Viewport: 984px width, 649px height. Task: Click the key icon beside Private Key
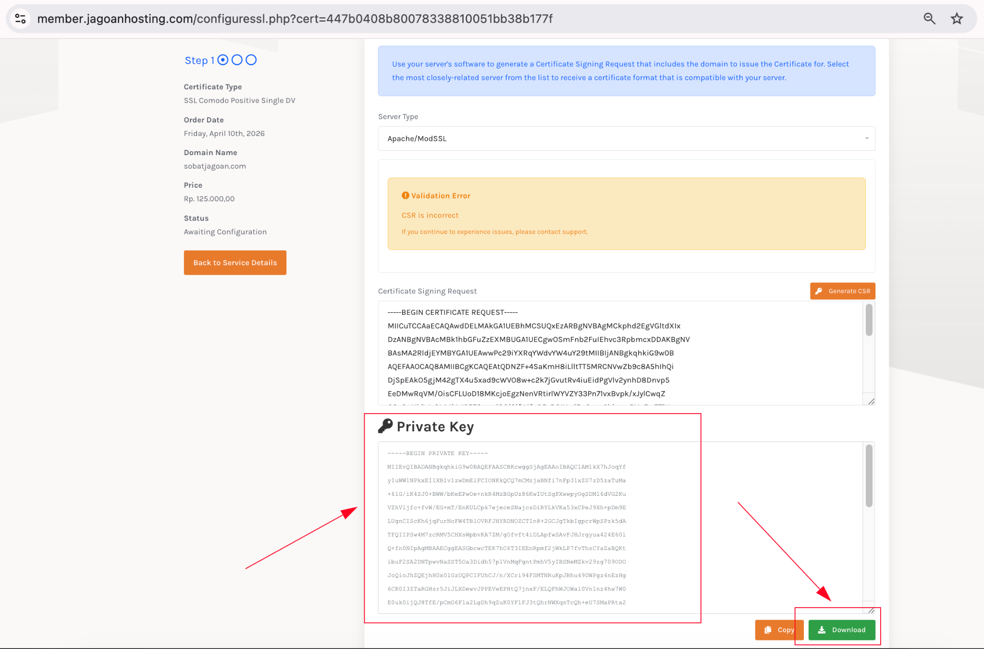click(x=385, y=426)
